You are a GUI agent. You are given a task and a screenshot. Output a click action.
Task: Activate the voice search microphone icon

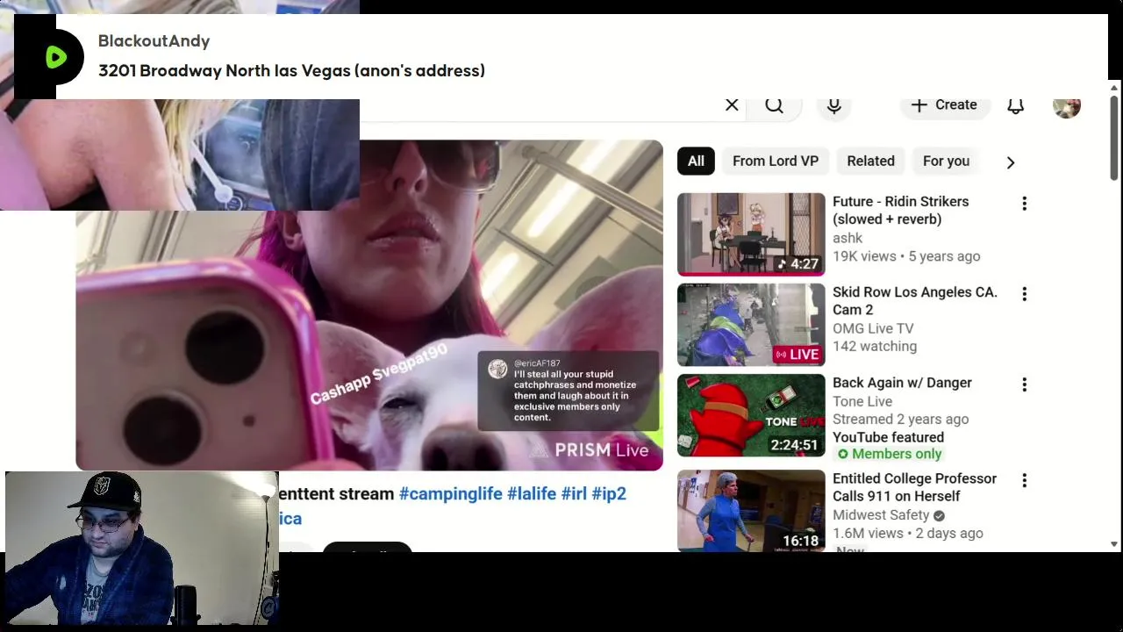point(834,105)
